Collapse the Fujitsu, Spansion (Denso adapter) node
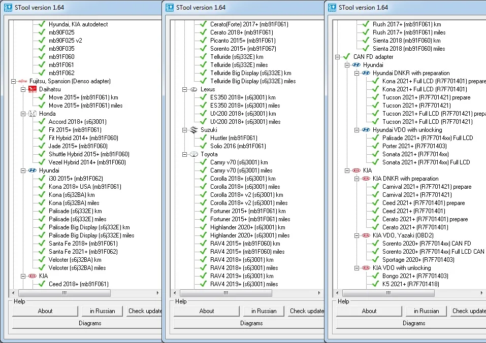This screenshot has height=343, width=486. 13,81
